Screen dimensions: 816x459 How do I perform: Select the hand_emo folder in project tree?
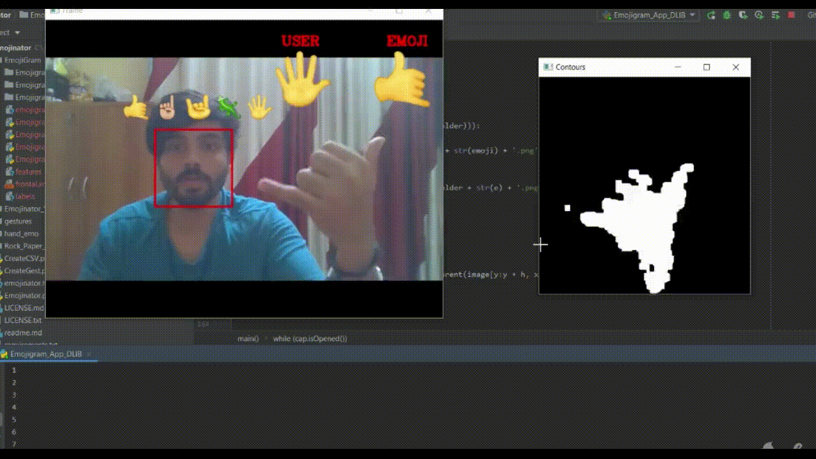21,233
